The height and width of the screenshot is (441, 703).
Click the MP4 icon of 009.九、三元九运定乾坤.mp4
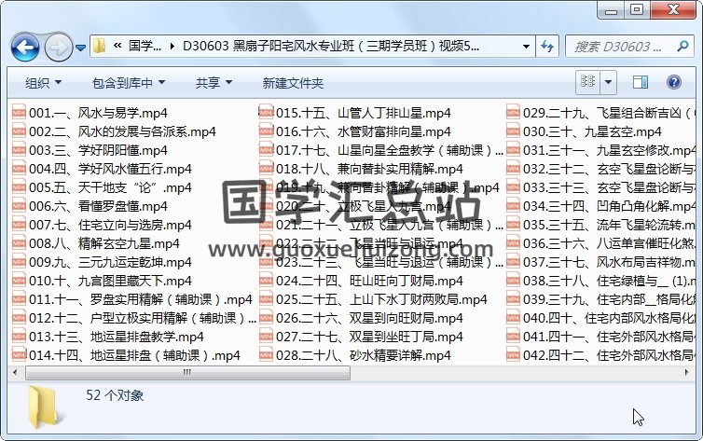tap(19, 262)
